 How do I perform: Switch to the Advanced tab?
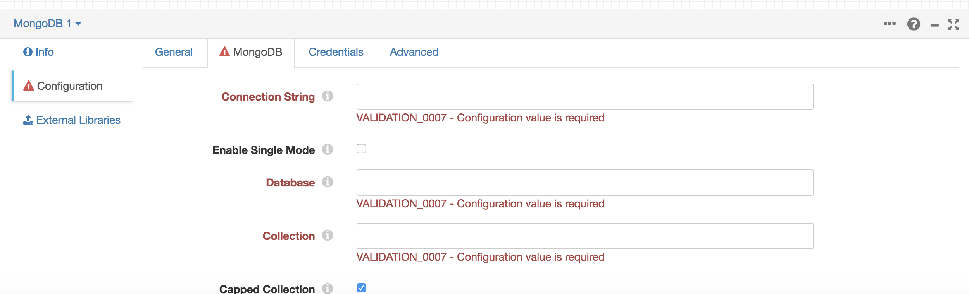[x=414, y=52]
